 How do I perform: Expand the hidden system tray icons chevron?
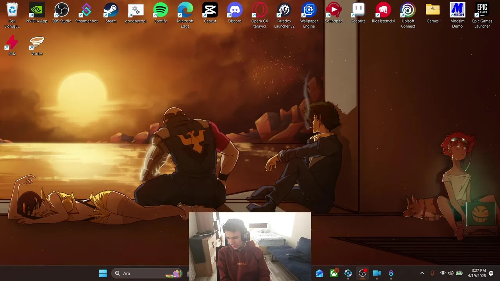coord(422,273)
